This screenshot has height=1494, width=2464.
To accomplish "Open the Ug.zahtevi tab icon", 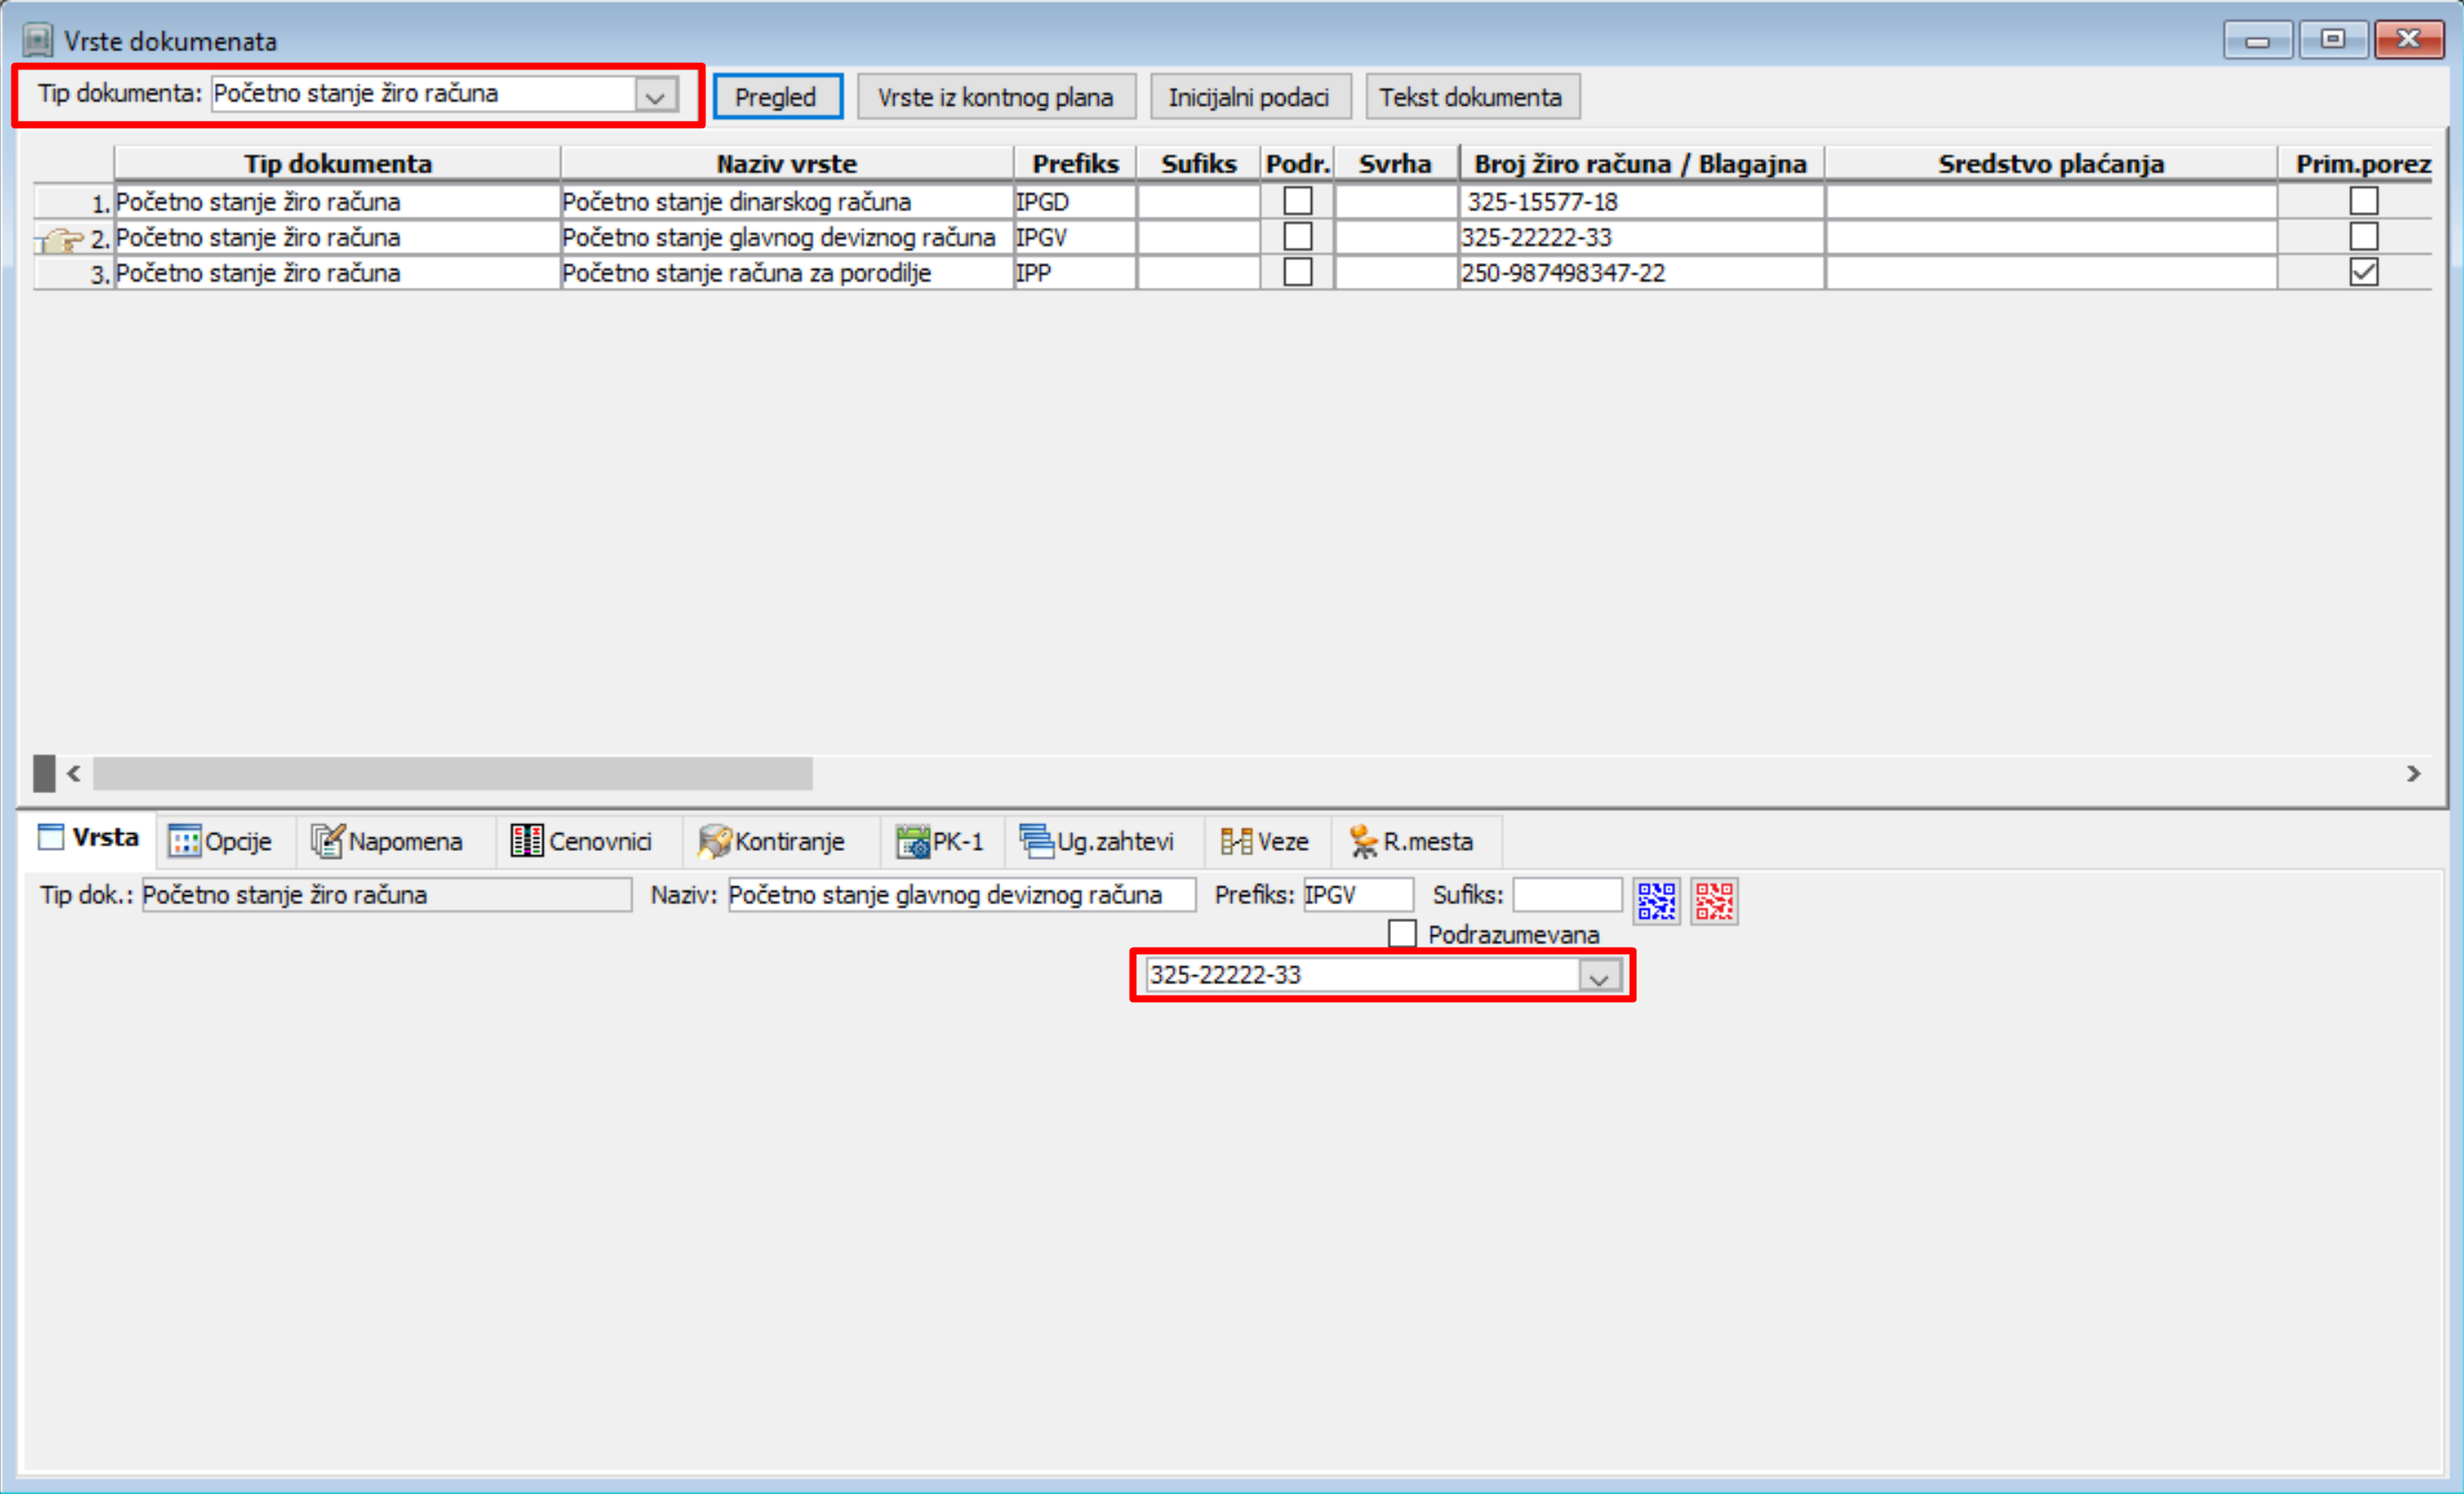I will coord(1036,841).
